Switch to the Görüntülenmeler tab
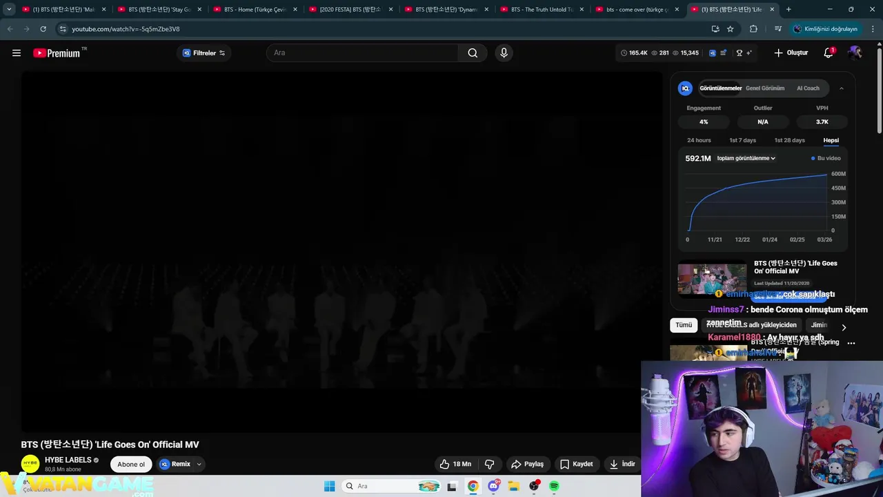This screenshot has height=497, width=883. 720,88
